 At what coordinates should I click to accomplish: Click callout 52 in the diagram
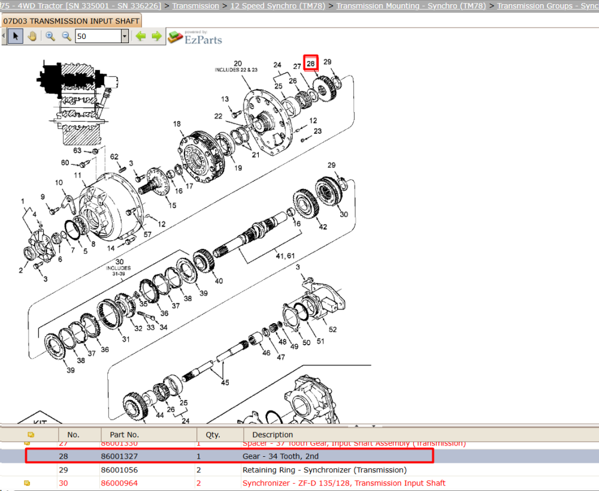[x=332, y=329]
